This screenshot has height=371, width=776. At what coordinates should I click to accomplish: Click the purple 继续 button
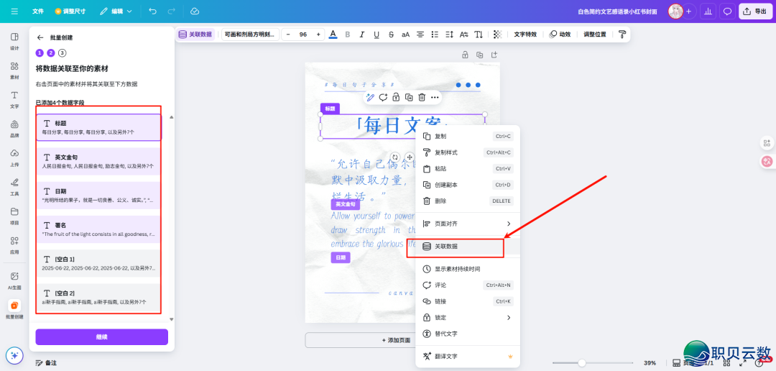[101, 337]
